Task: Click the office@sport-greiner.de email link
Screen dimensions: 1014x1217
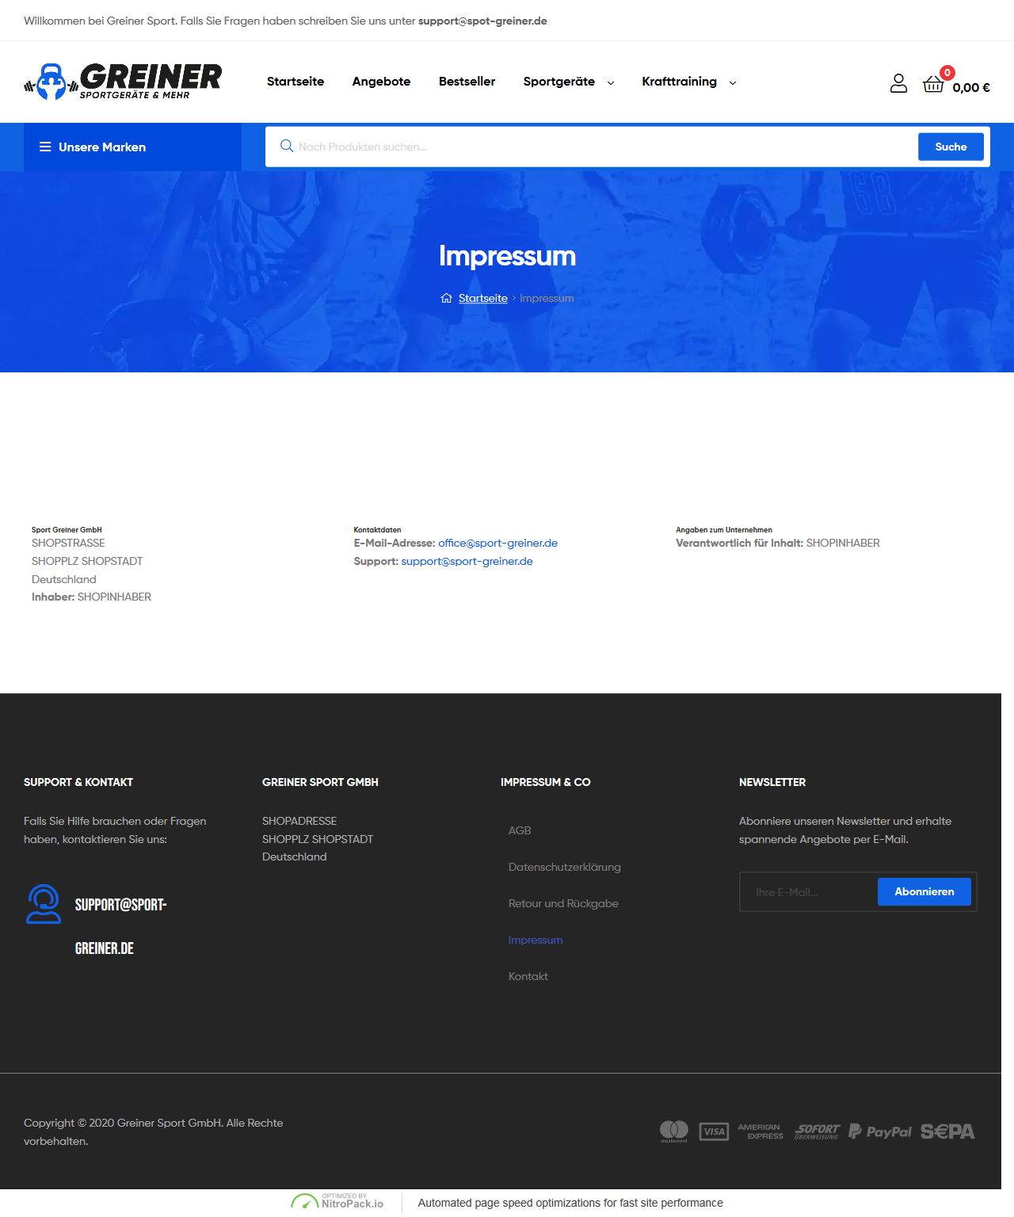Action: [497, 543]
